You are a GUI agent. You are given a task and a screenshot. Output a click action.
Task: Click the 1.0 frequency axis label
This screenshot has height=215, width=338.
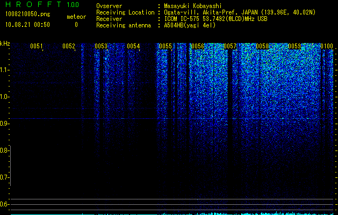pyautogui.click(x=5, y=97)
